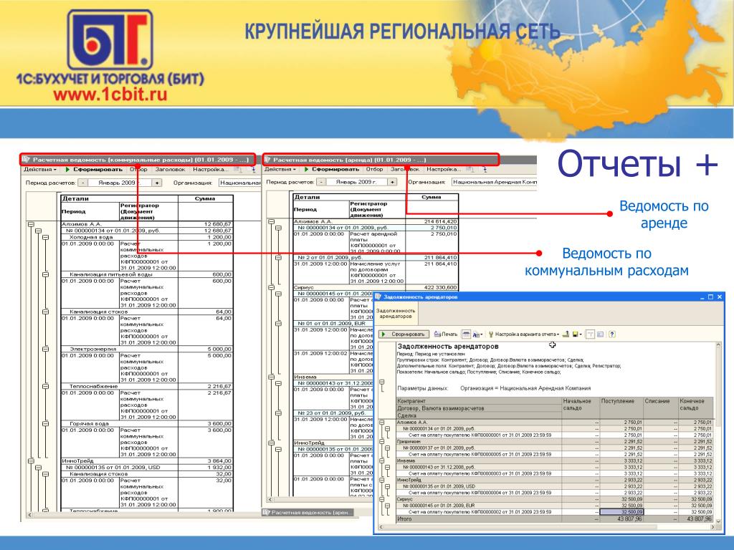
Task: Collapse the Холодная вода tree node
Action: click(45, 238)
